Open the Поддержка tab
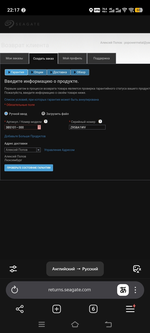 click(x=101, y=58)
